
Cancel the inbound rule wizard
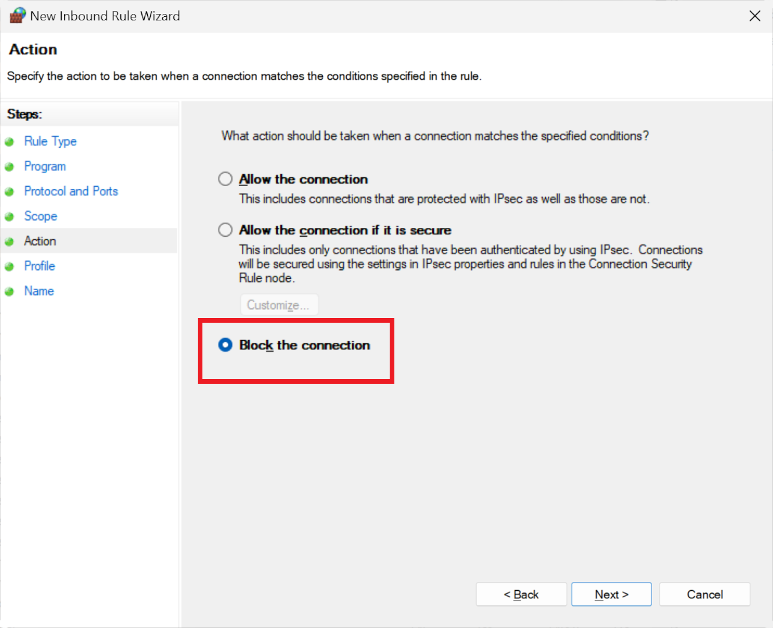pos(704,594)
